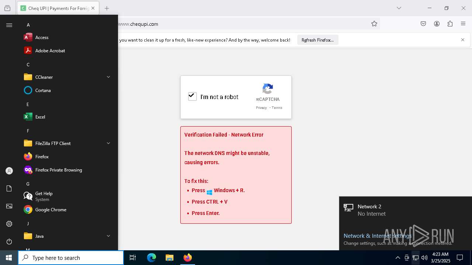Screen dimensions: 472x265
Task: Expand the FileZilla FTP Client chevron
Action: pyautogui.click(x=108, y=143)
